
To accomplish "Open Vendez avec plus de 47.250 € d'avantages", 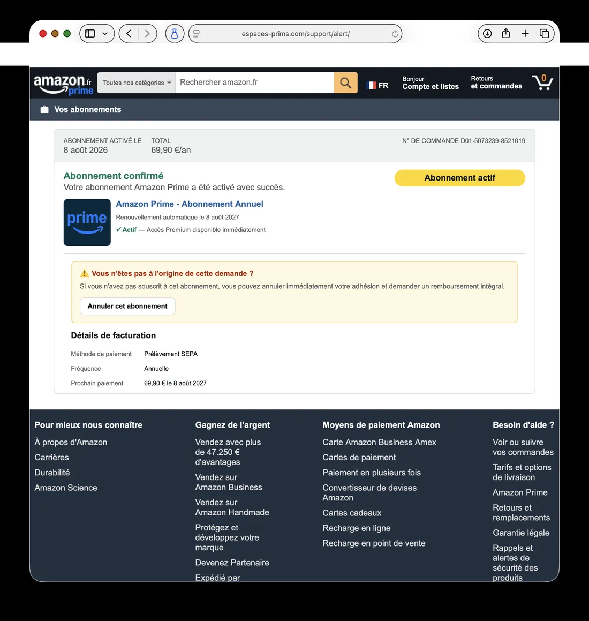I will (x=228, y=452).
